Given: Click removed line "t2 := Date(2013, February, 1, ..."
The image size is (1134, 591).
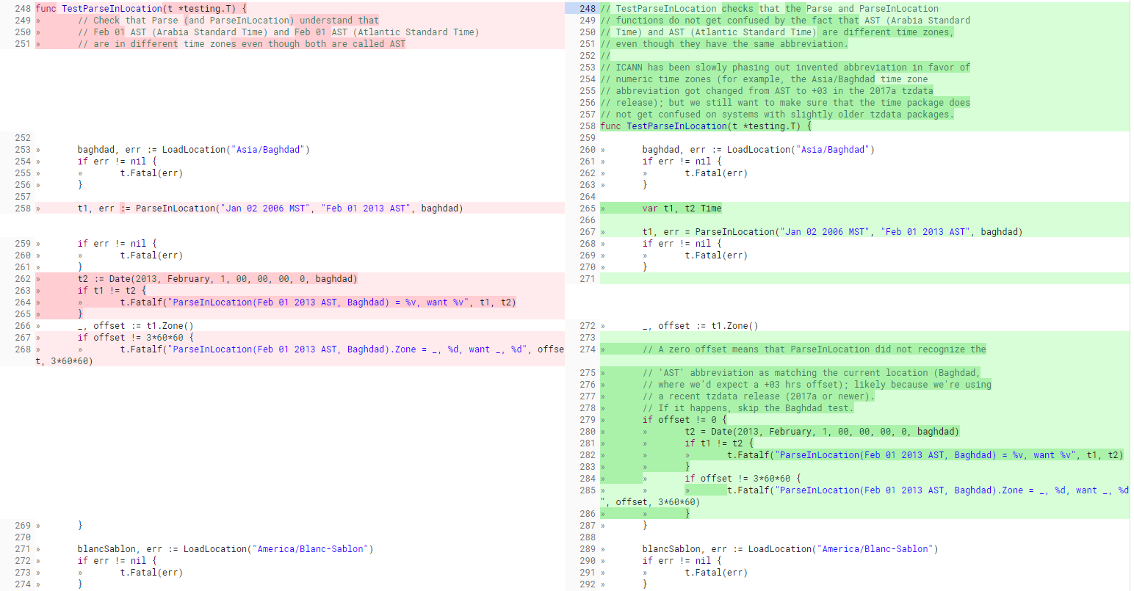Looking at the screenshot, I should (x=217, y=279).
